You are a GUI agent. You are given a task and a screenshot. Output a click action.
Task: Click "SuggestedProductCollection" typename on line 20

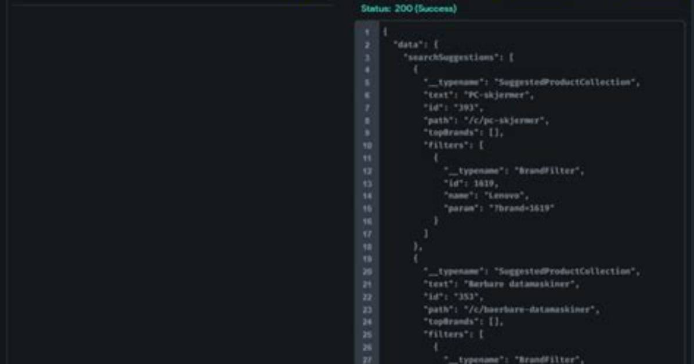pyautogui.click(x=565, y=272)
